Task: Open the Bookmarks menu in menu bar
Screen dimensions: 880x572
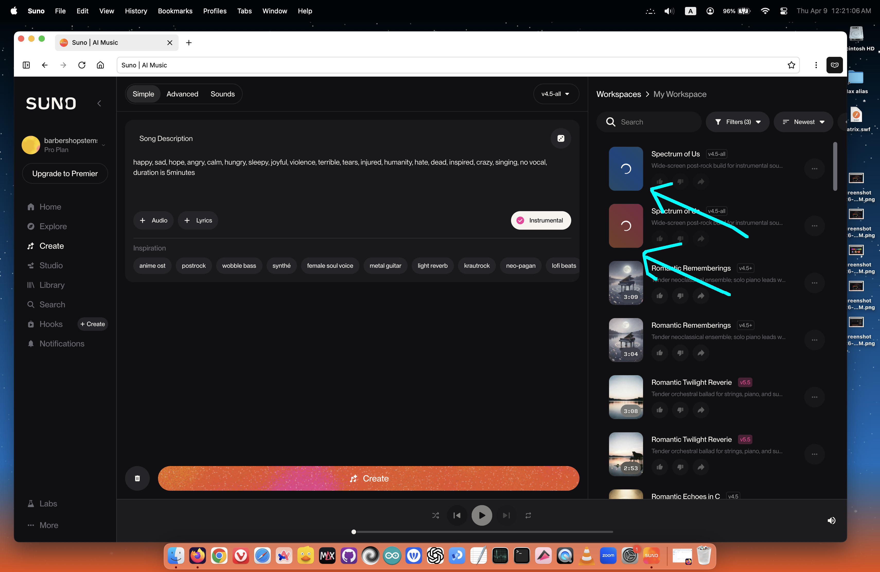Action: 175,11
